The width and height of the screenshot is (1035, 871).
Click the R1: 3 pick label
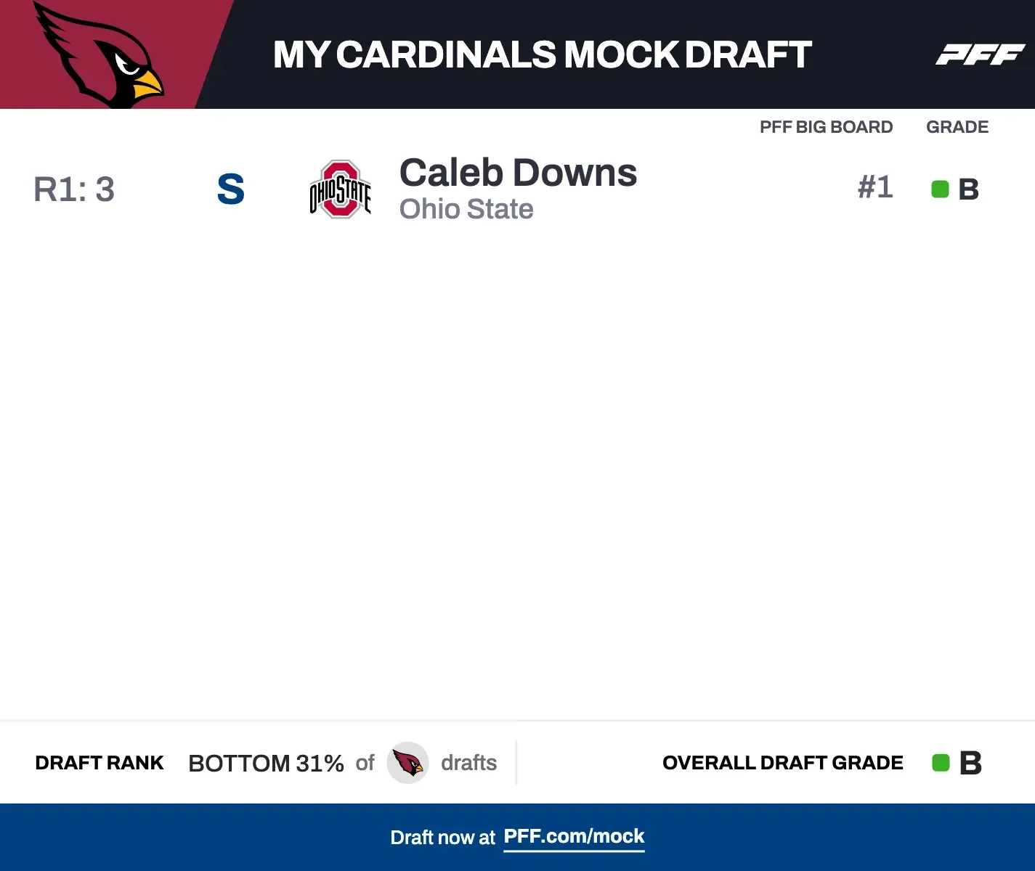click(x=74, y=189)
